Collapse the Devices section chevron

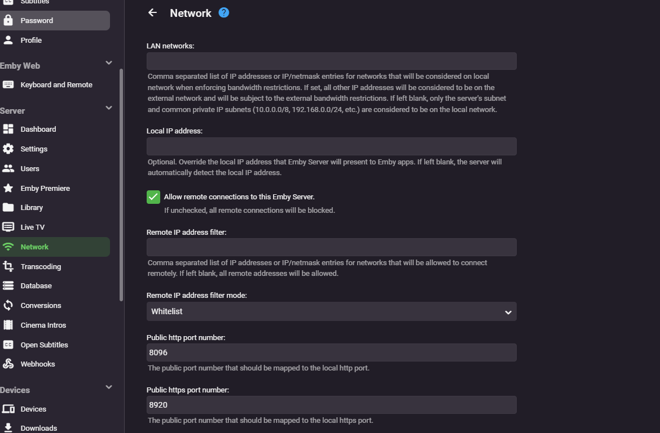(x=109, y=387)
